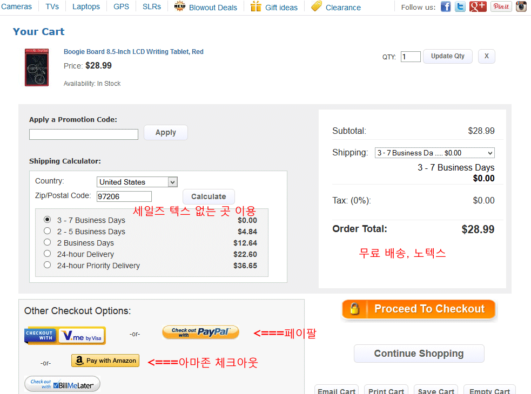Open the Country dropdown
This screenshot has height=394, width=531.
tap(137, 182)
